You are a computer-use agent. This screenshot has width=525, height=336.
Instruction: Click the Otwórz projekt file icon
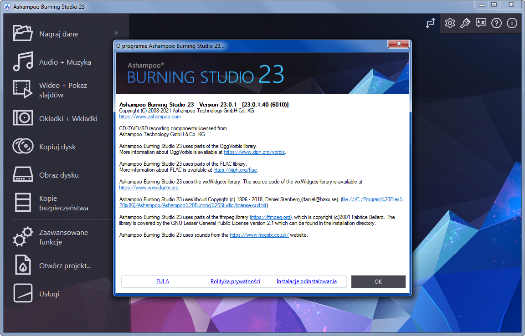coord(23,265)
